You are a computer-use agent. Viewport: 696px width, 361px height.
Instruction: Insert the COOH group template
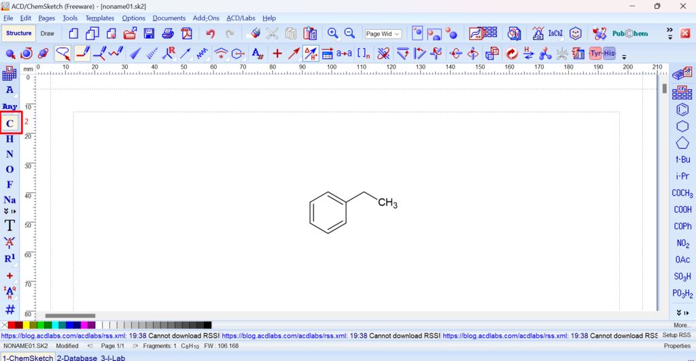point(682,209)
